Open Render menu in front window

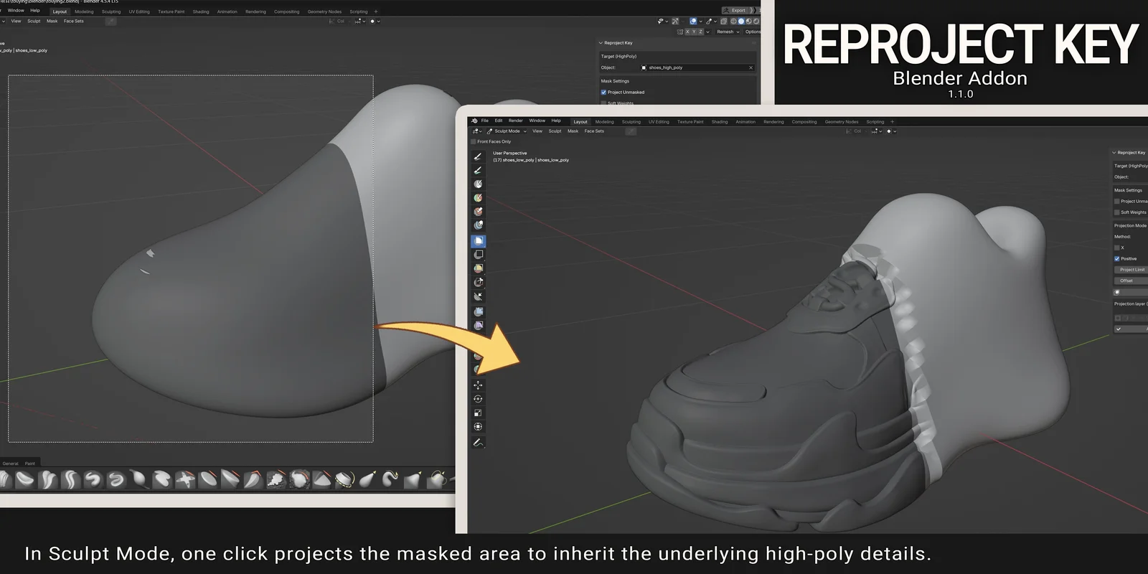(516, 121)
